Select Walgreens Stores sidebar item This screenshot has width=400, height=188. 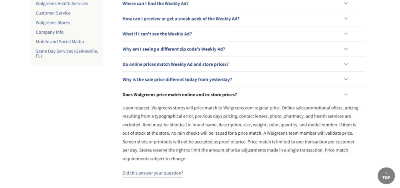tap(53, 23)
